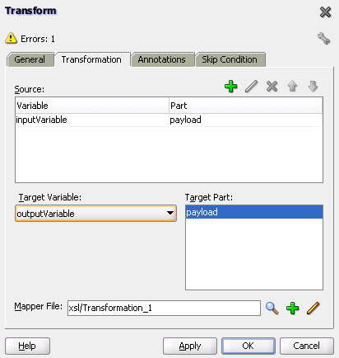
Task: Move source up with up arrow icon
Action: point(292,87)
